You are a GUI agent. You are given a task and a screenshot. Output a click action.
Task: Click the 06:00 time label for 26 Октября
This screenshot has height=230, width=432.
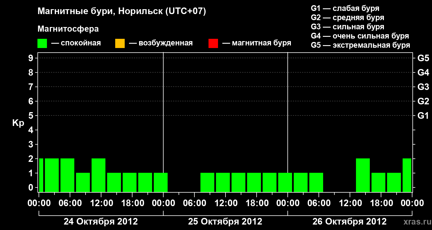coord(319,203)
